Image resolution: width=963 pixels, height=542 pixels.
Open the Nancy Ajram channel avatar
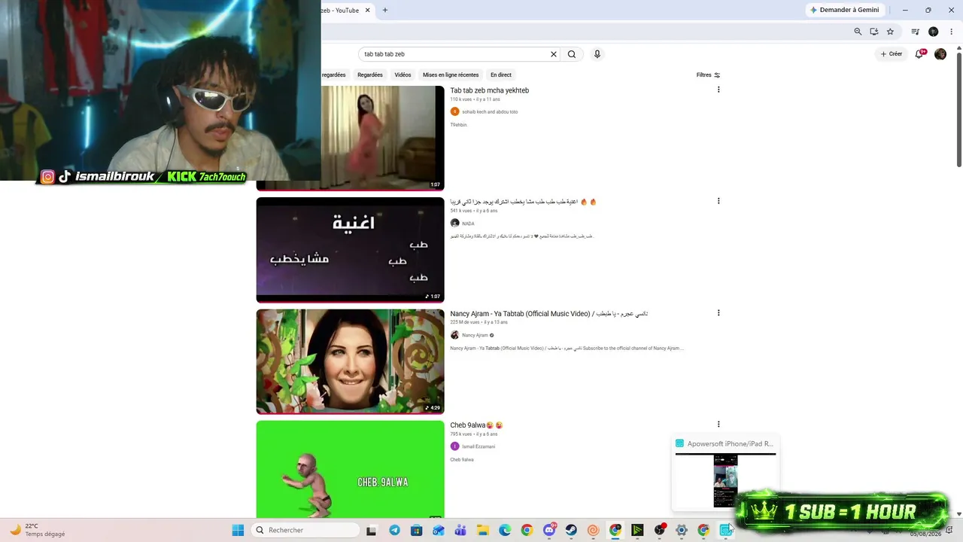[455, 335]
